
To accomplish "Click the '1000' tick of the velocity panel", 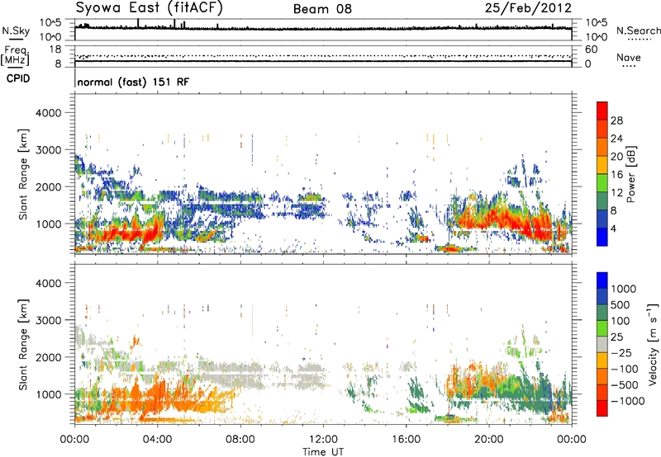I will point(48,394).
